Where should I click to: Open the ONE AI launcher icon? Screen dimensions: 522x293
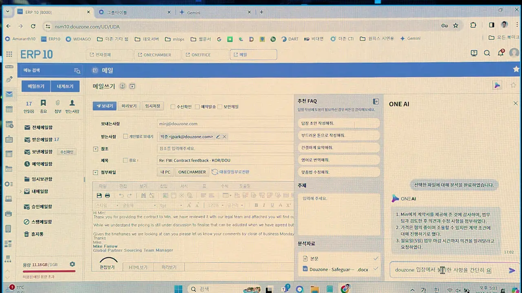tap(497, 85)
